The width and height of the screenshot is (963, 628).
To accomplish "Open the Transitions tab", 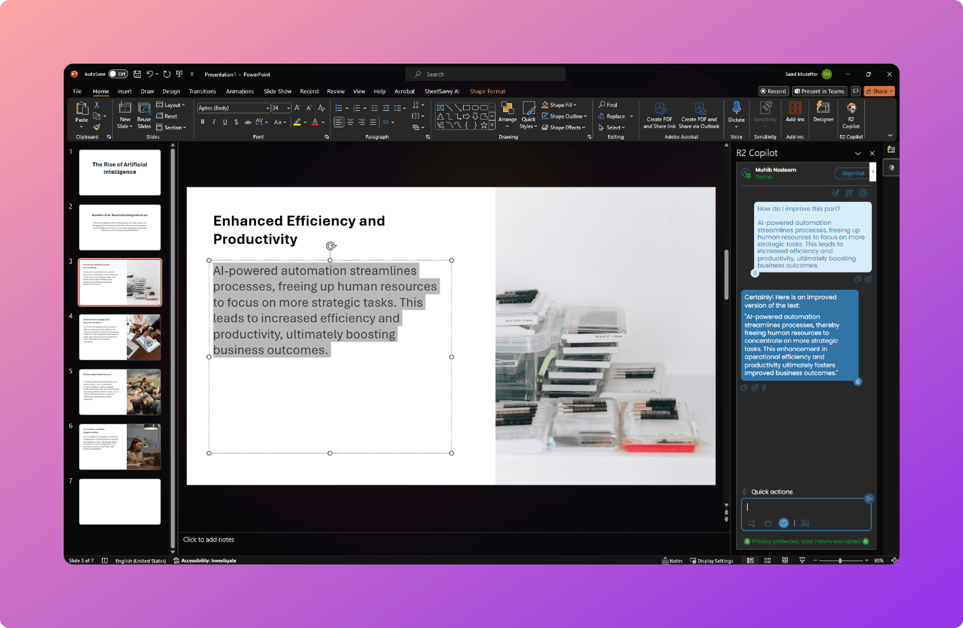I will click(203, 91).
